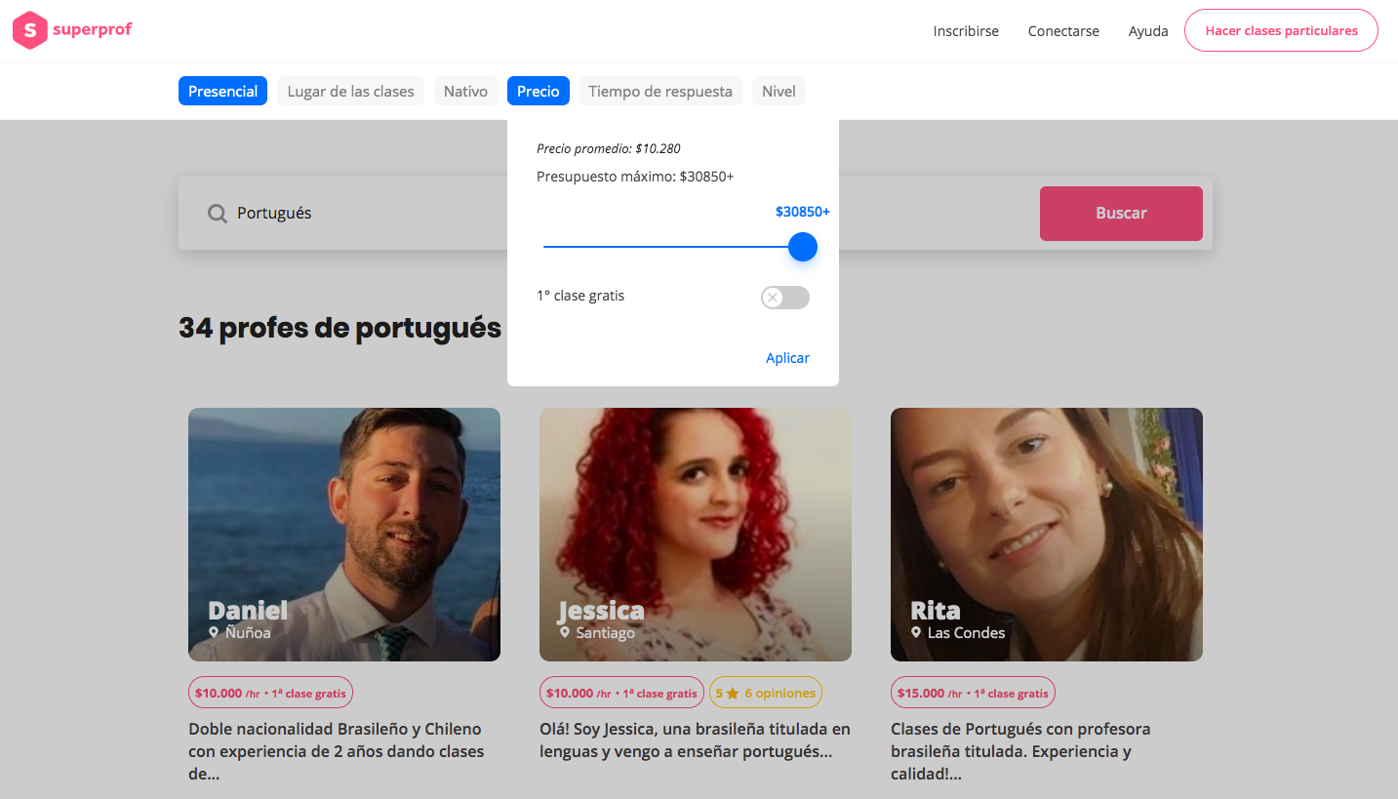Viewport: 1398px width, 799px height.
Task: Open the Lugar de las clases dropdown
Action: pos(350,92)
